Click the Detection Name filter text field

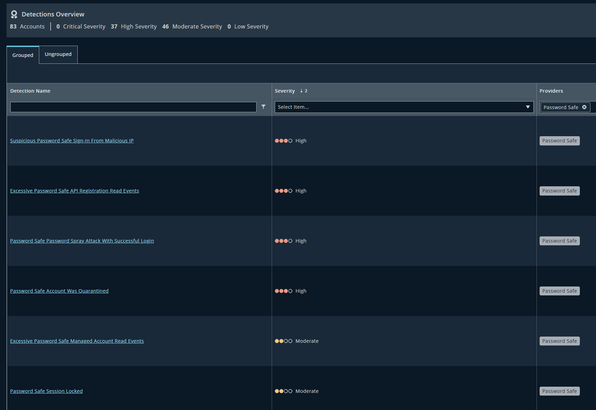(133, 107)
